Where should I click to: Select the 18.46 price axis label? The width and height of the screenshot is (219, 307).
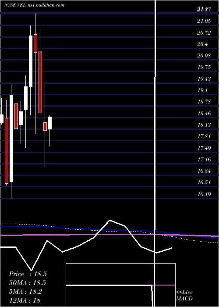[204, 113]
